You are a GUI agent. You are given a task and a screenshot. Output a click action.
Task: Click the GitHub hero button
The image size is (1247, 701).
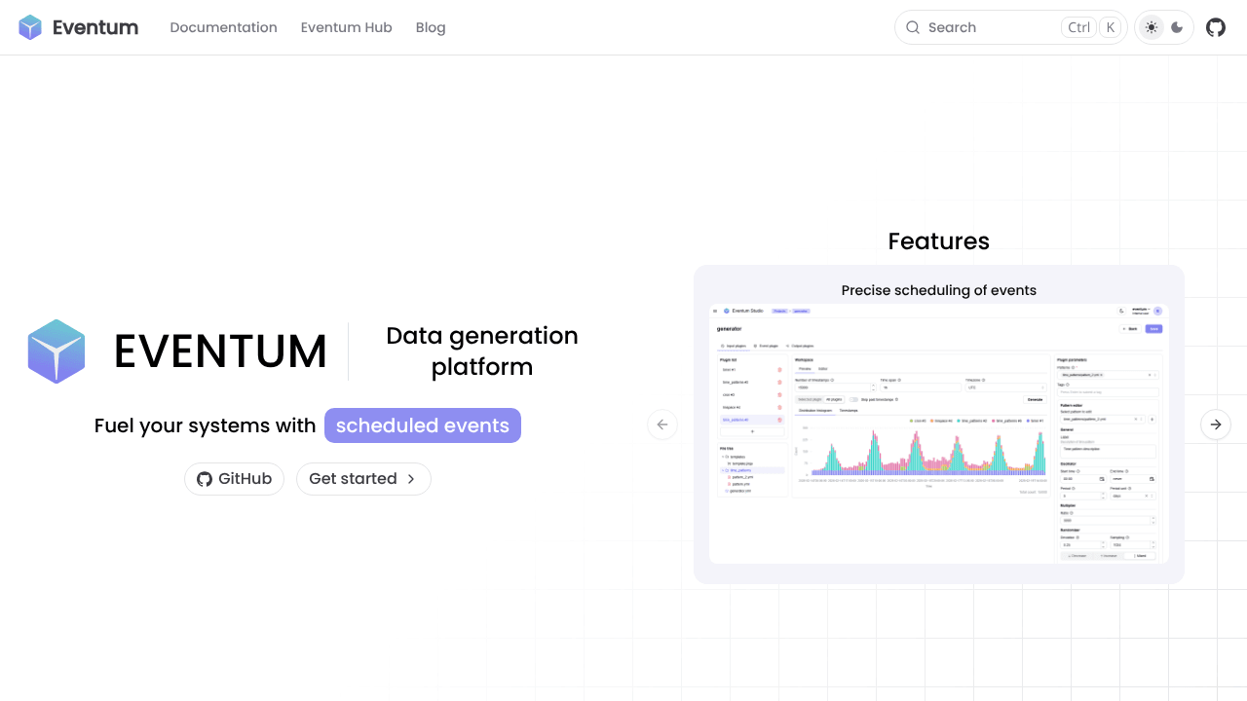pos(234,479)
